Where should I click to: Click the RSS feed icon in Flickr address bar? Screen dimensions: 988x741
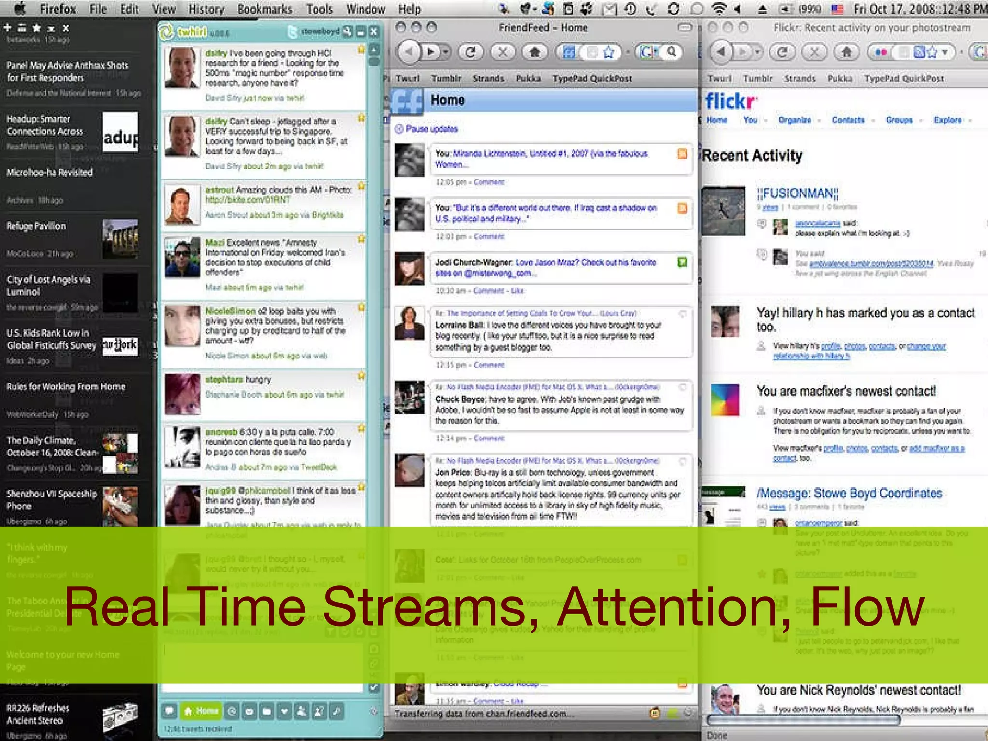click(919, 52)
